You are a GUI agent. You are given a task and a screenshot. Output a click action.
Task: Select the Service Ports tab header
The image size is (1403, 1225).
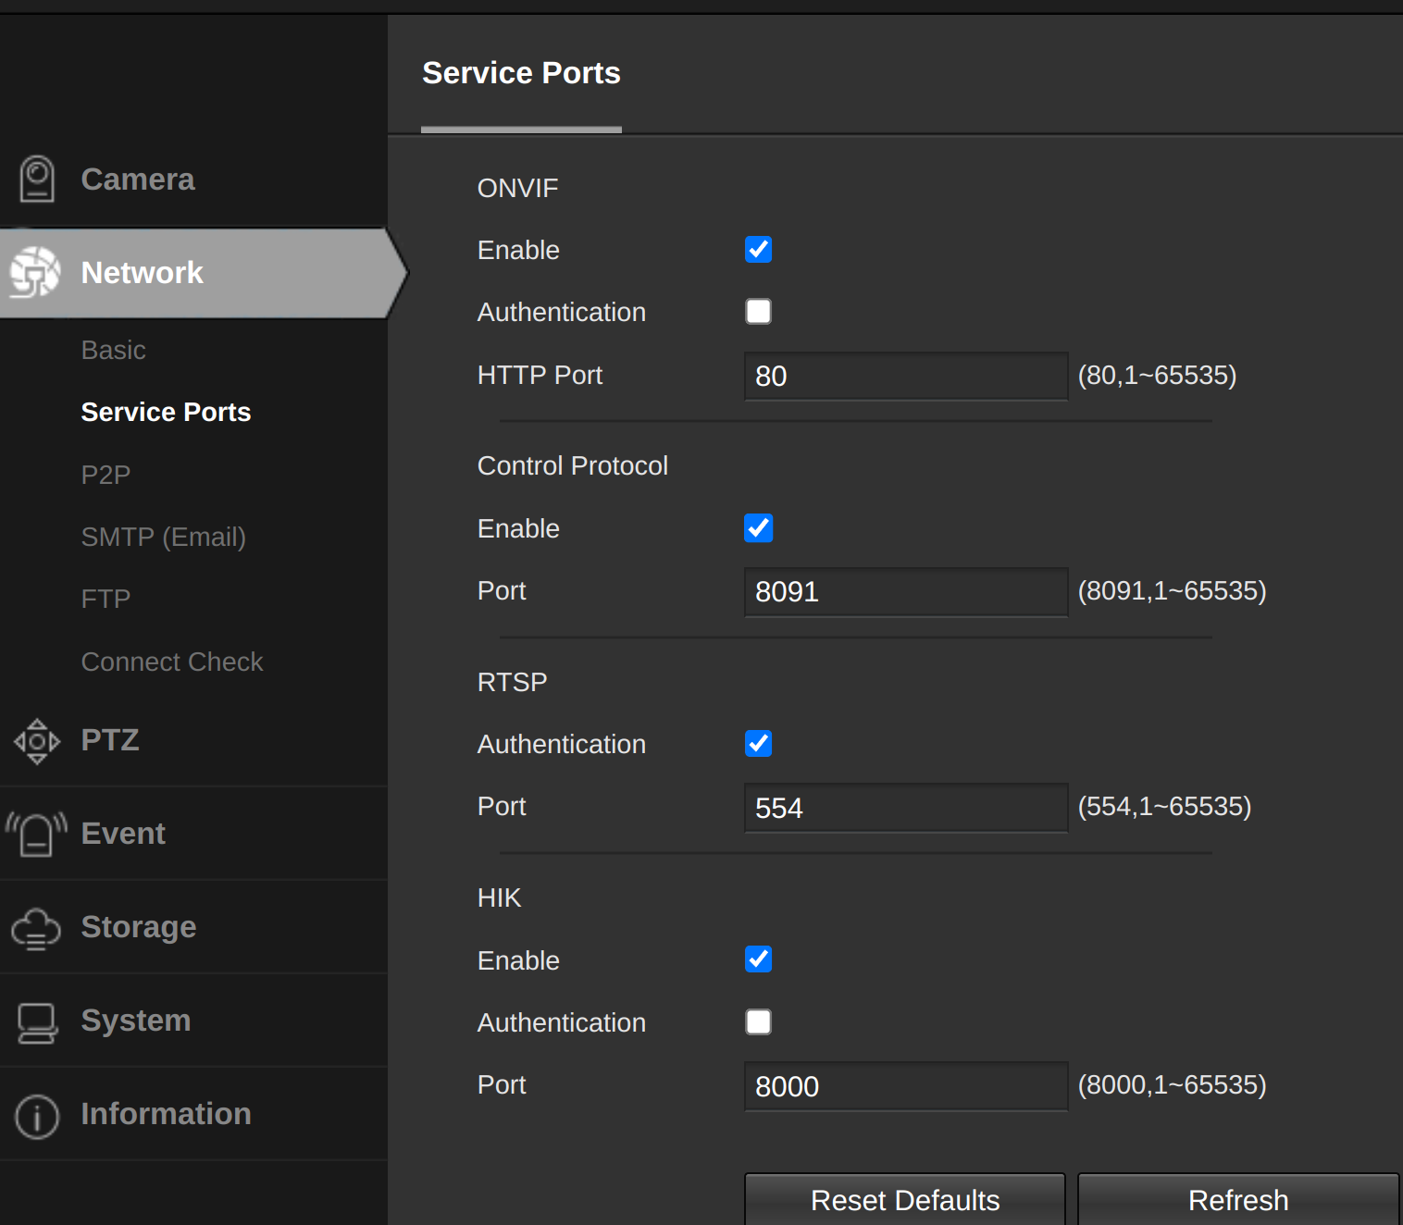(521, 73)
